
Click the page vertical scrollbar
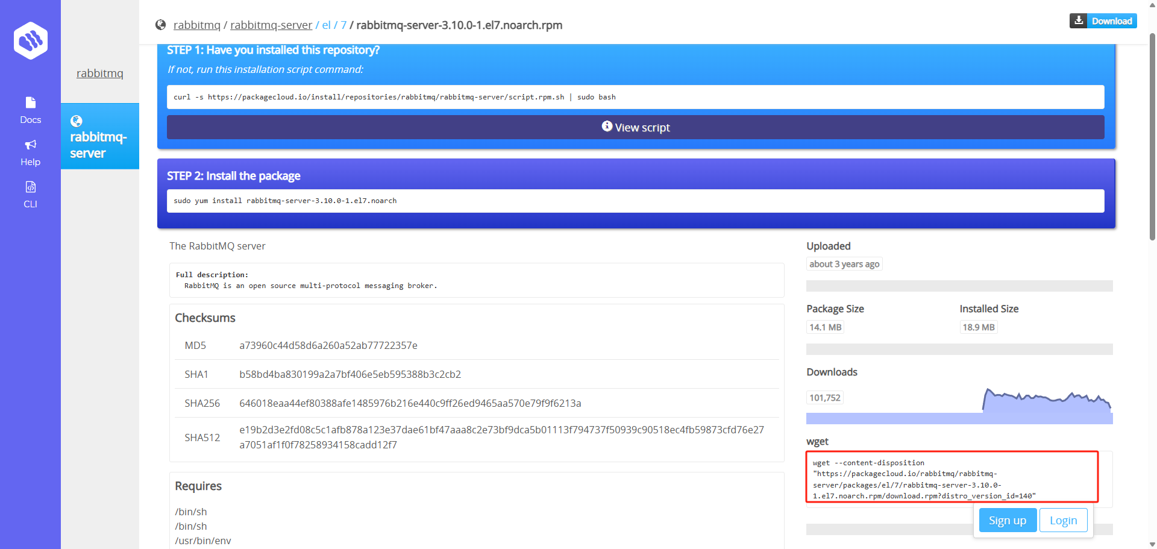(x=1152, y=136)
